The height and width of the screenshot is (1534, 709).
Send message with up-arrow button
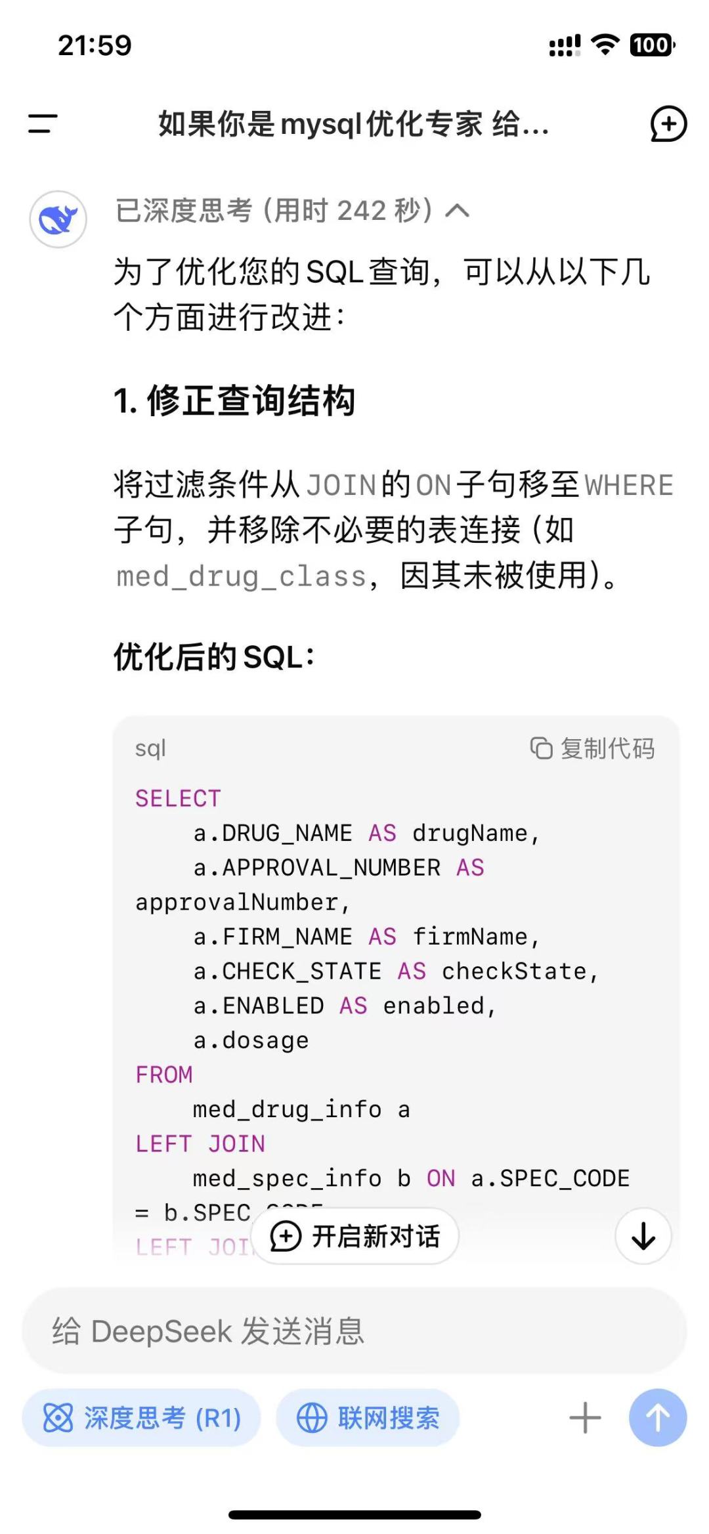(658, 1418)
